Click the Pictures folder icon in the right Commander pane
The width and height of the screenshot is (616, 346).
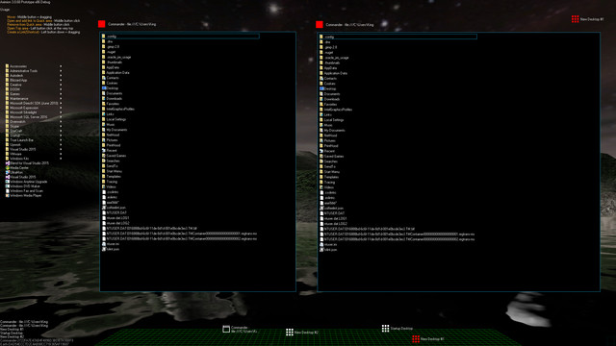pyautogui.click(x=321, y=140)
